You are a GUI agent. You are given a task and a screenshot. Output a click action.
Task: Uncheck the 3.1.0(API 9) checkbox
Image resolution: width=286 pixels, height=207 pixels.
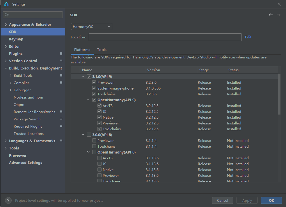pos(89,76)
